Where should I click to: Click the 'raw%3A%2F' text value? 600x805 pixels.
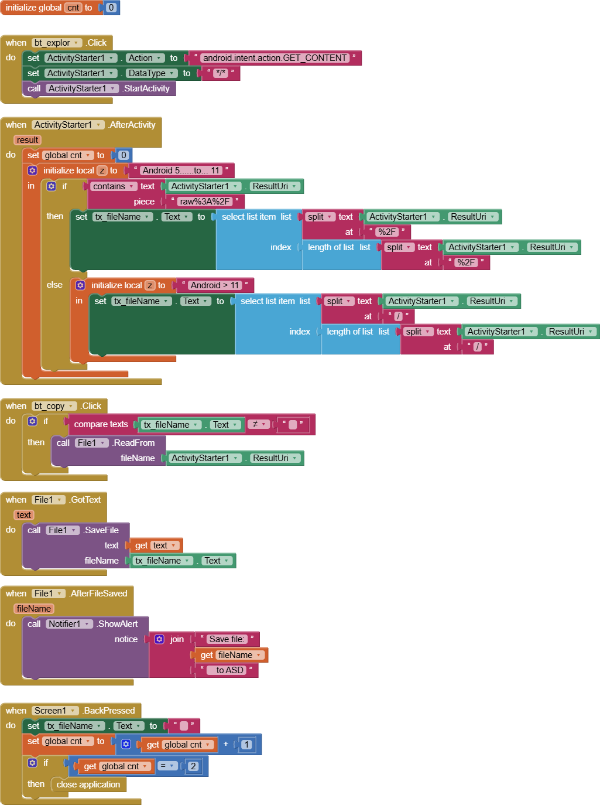[204, 202]
